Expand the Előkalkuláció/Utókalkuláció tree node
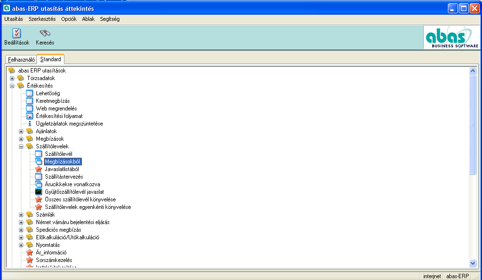Image resolution: width=482 pixels, height=280 pixels. [x=21, y=237]
